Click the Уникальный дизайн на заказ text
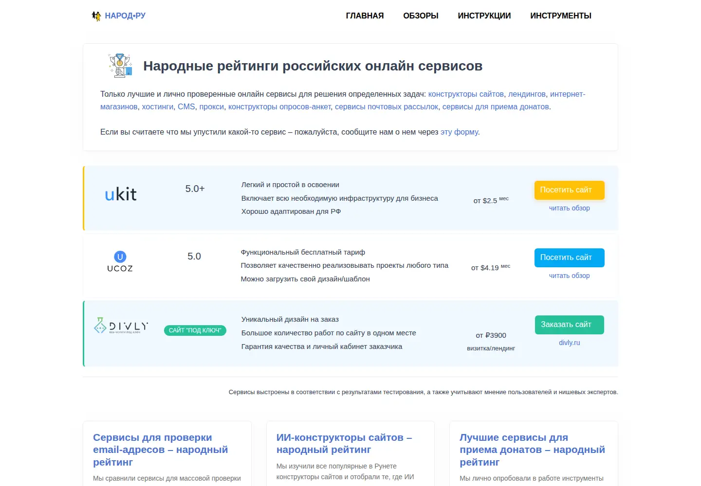This screenshot has height=486, width=701. tap(290, 319)
